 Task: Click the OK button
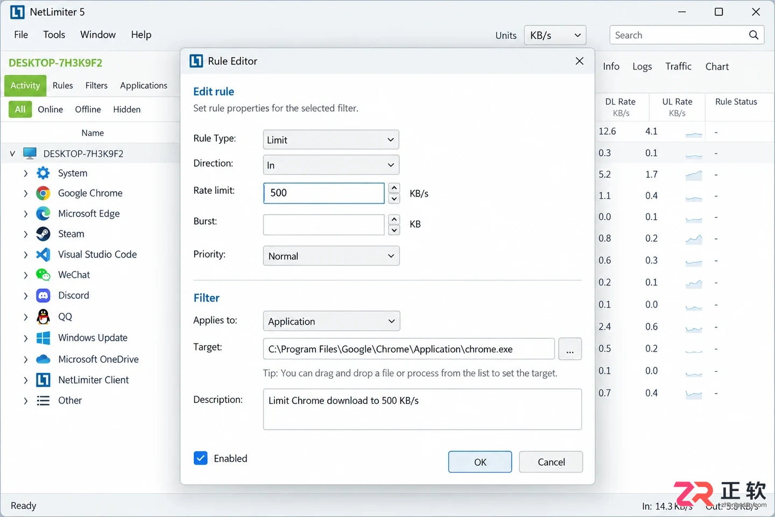(x=480, y=462)
